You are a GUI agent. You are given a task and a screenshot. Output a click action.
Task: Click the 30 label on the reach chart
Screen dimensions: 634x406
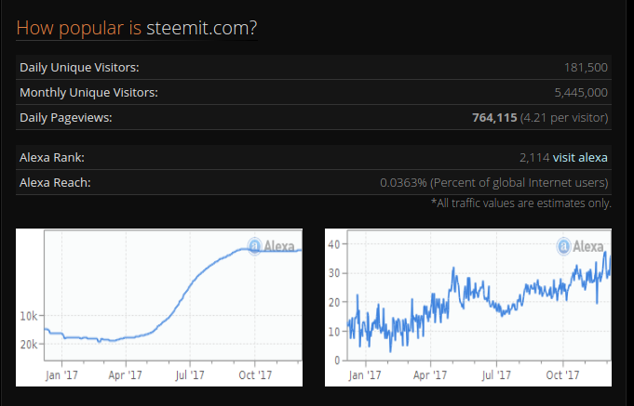point(334,273)
